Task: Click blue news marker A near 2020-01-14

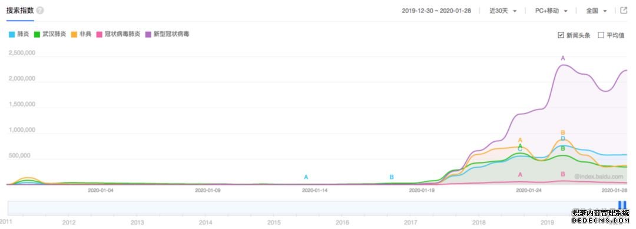Action: [x=306, y=177]
